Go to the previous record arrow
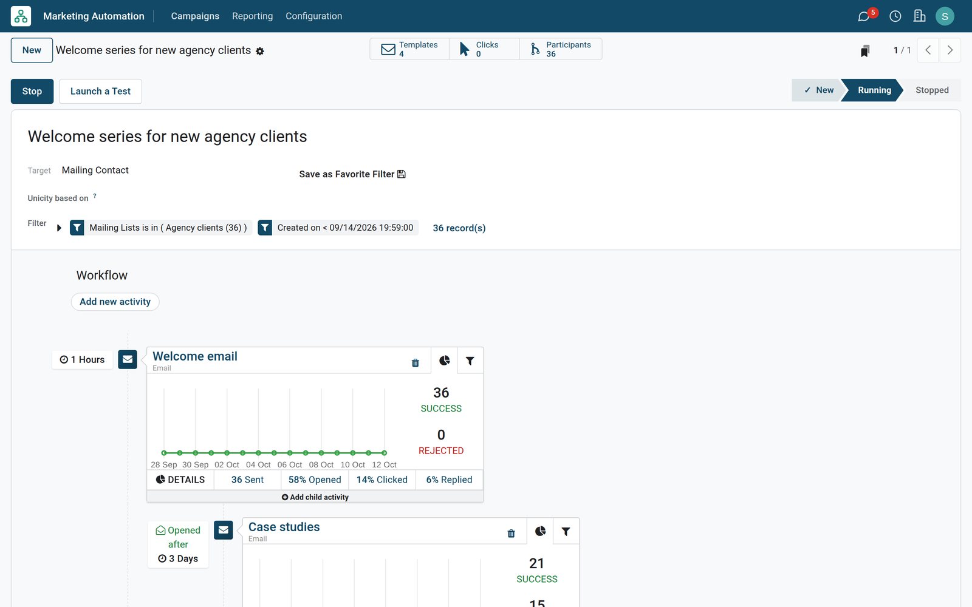This screenshot has width=972, height=607. [x=928, y=50]
